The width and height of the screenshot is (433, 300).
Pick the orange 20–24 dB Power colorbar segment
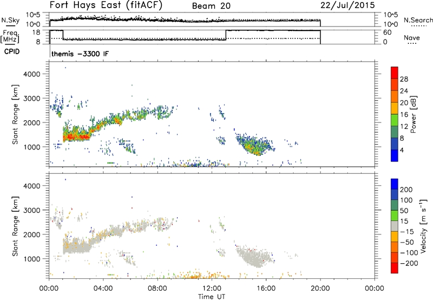pyautogui.click(x=395, y=96)
